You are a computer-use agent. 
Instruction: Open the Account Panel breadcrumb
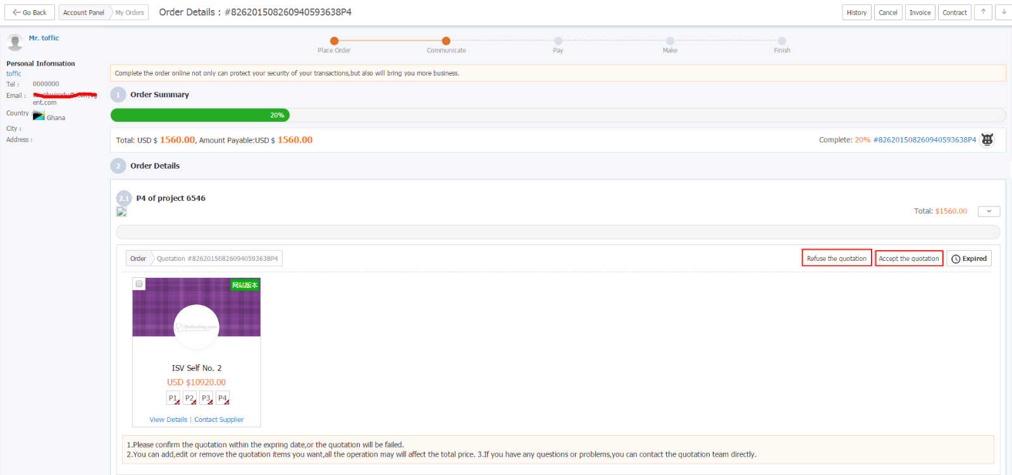point(83,13)
